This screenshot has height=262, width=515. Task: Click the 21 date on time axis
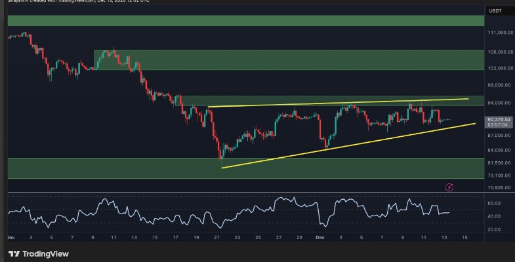click(217, 236)
